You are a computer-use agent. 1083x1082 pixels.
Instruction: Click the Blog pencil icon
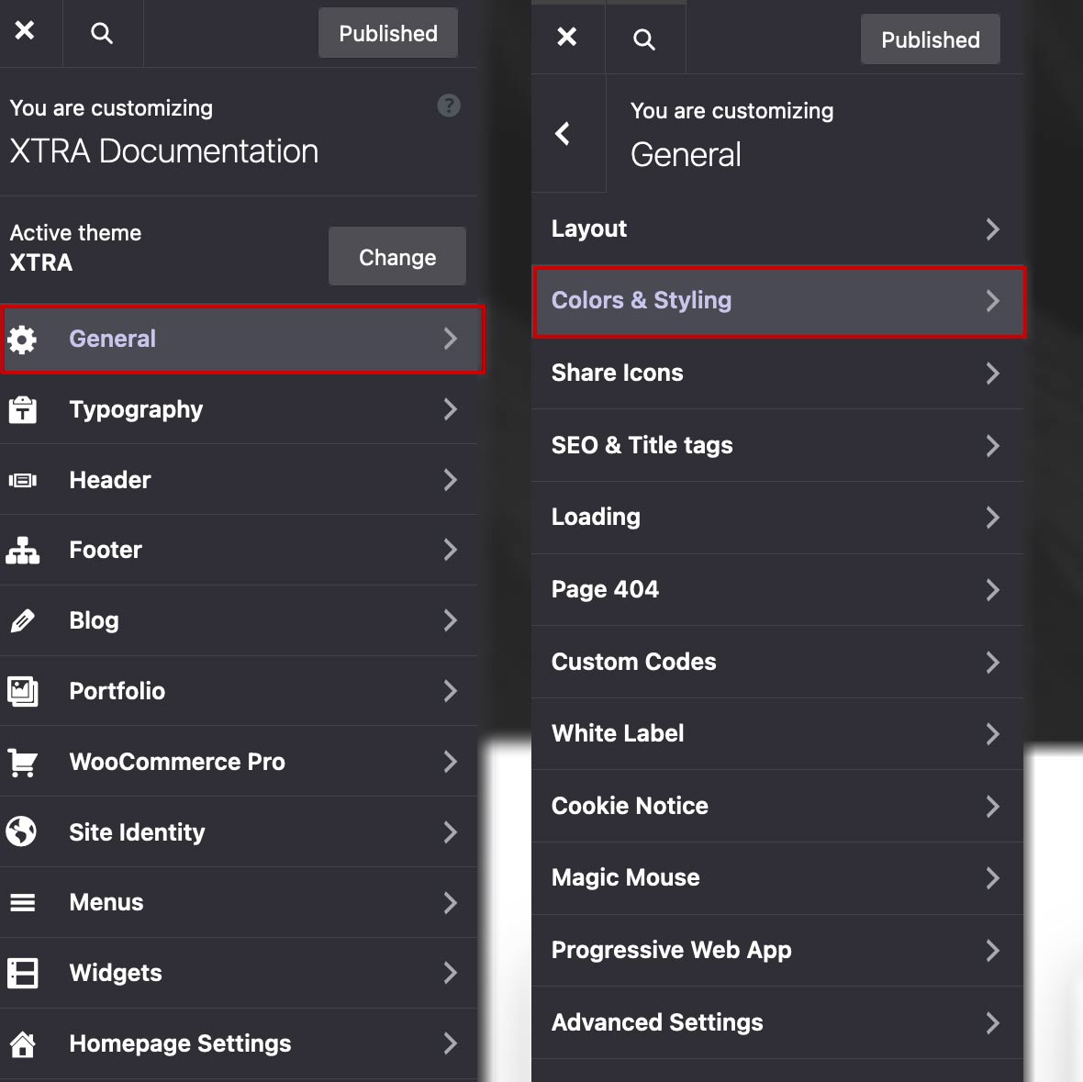tap(22, 621)
